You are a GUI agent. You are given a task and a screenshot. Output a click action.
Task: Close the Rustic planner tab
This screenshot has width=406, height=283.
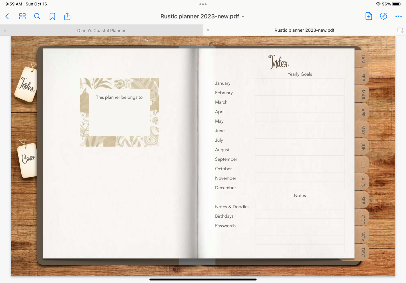click(208, 30)
